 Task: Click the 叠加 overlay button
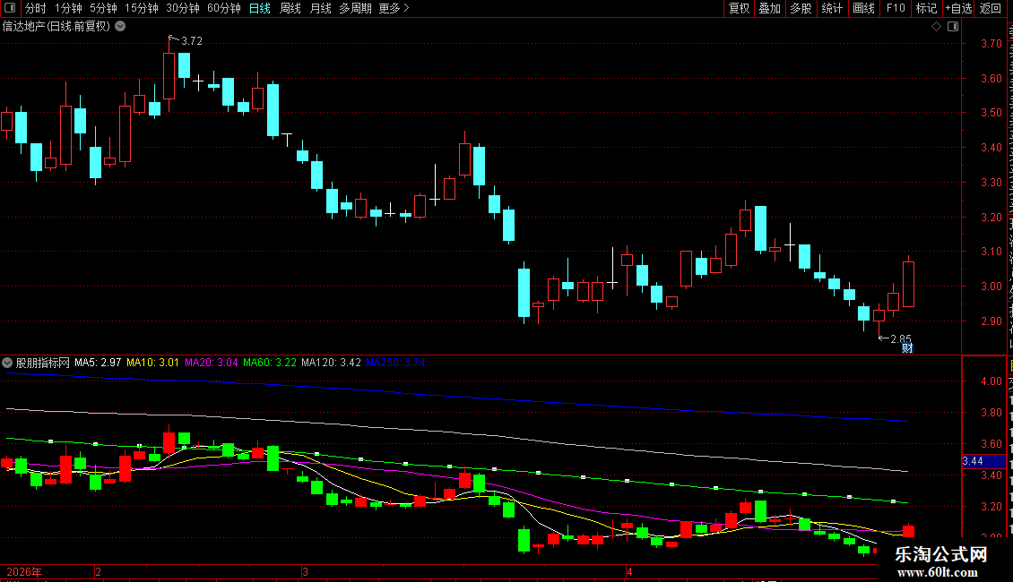click(x=769, y=8)
